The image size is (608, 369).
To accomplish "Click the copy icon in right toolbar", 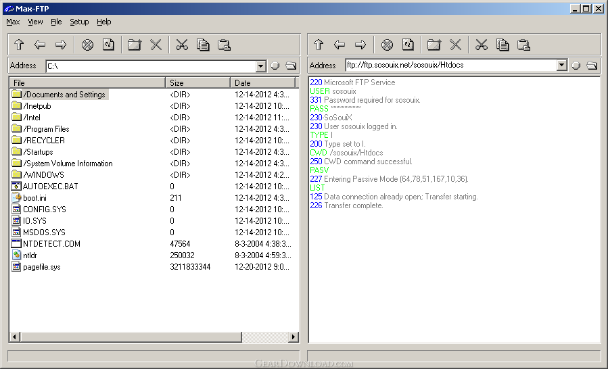I will click(x=502, y=45).
